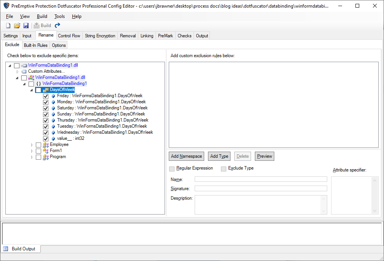Click the Build toolbar button

[x=42, y=26]
